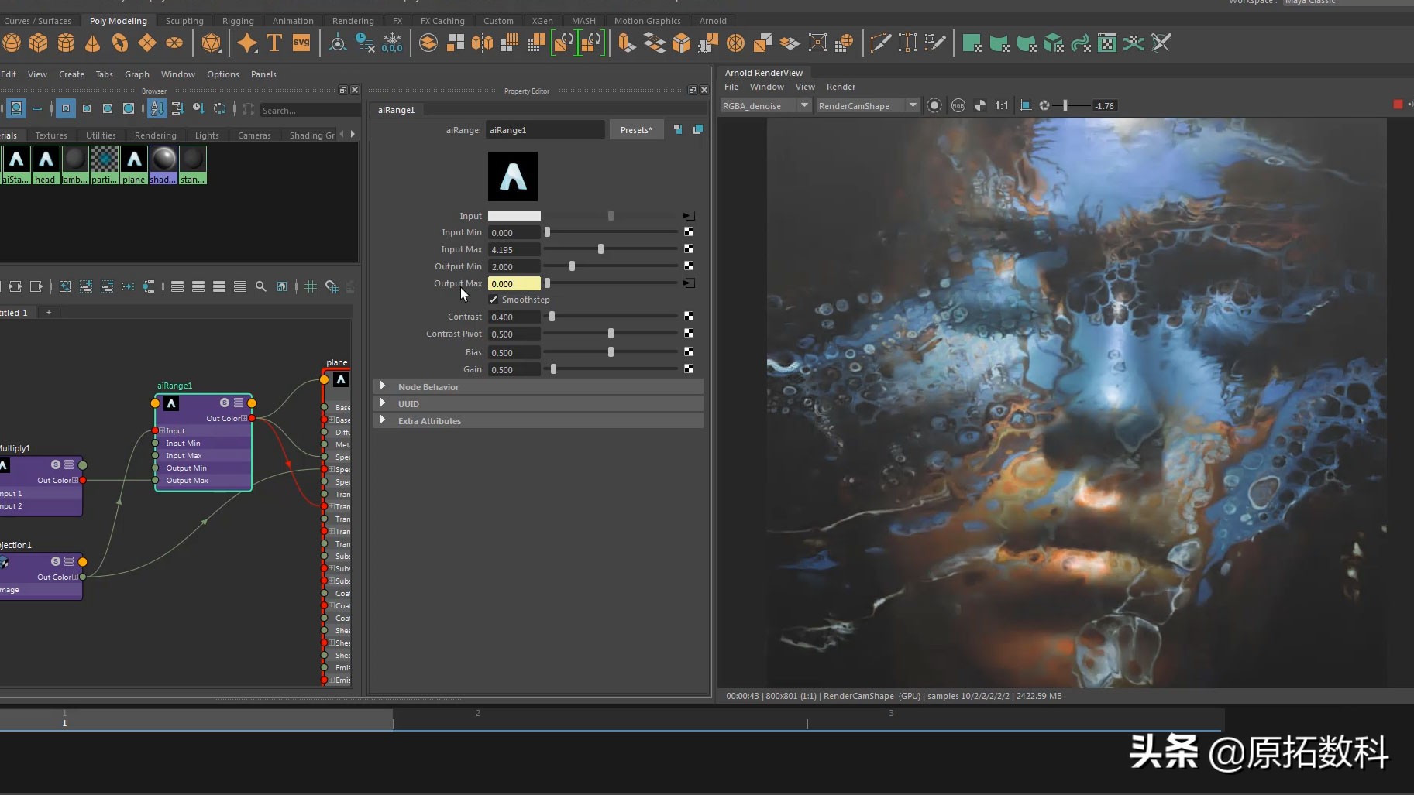Expand the Node Behavior section

point(428,387)
